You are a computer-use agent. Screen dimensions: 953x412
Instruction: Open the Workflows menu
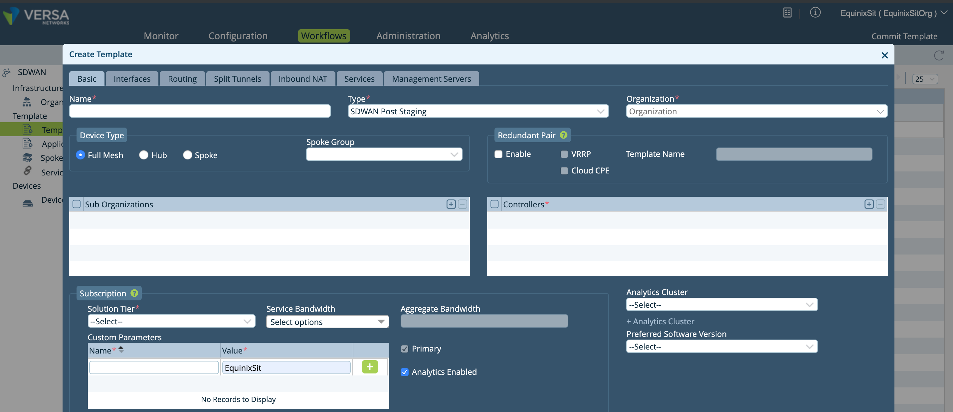pyautogui.click(x=324, y=36)
